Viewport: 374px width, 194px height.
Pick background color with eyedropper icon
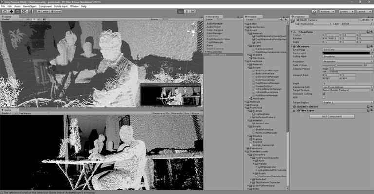[x=372, y=53]
